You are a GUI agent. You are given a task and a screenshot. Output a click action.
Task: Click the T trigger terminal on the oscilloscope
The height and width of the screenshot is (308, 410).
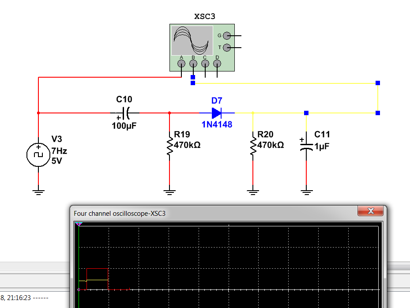(227, 47)
